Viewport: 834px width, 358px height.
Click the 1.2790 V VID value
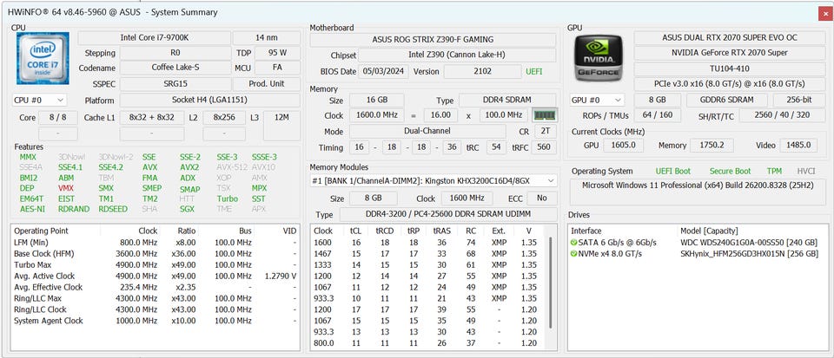click(281, 276)
